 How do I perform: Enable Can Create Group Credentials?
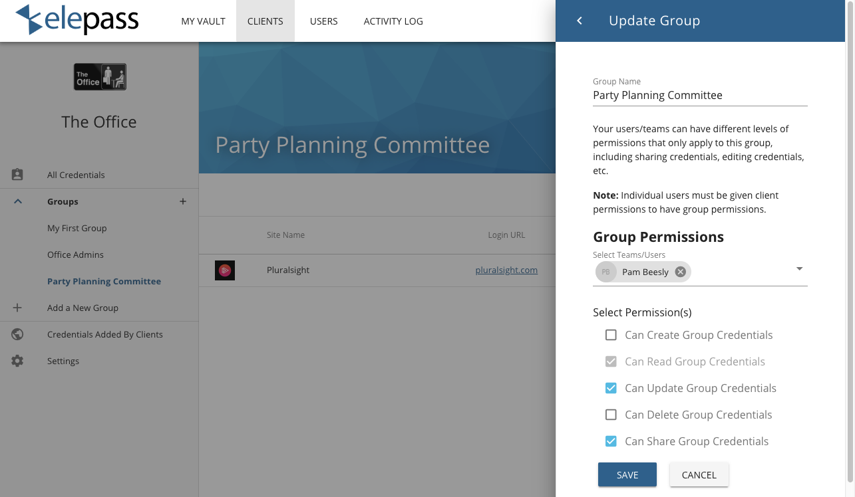[x=611, y=335]
